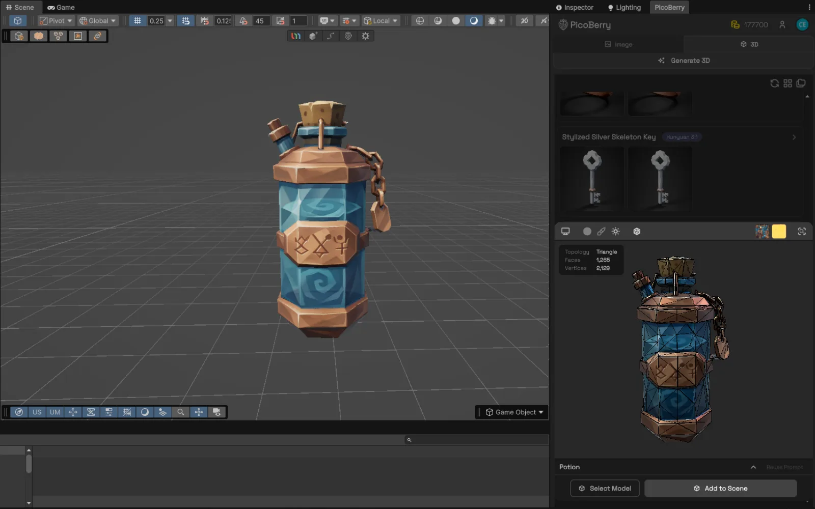Toggle the compass orientation overlay

click(x=19, y=412)
